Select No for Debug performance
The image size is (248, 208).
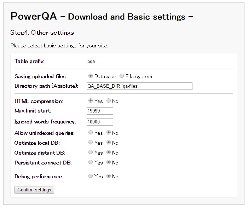[109, 176]
